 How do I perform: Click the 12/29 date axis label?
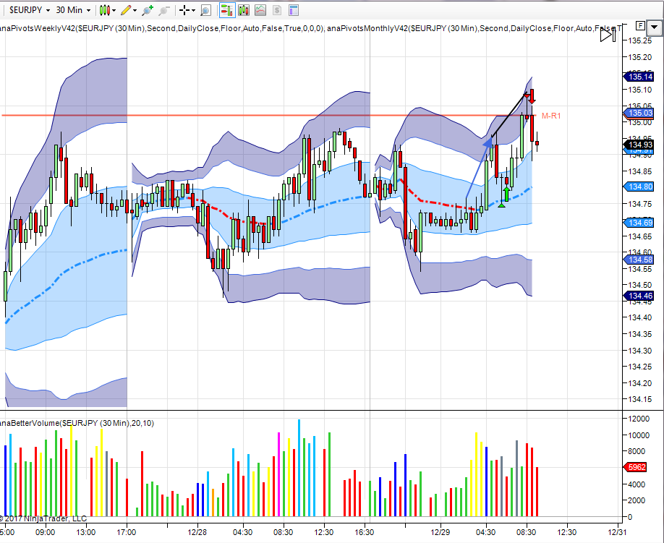(440, 532)
